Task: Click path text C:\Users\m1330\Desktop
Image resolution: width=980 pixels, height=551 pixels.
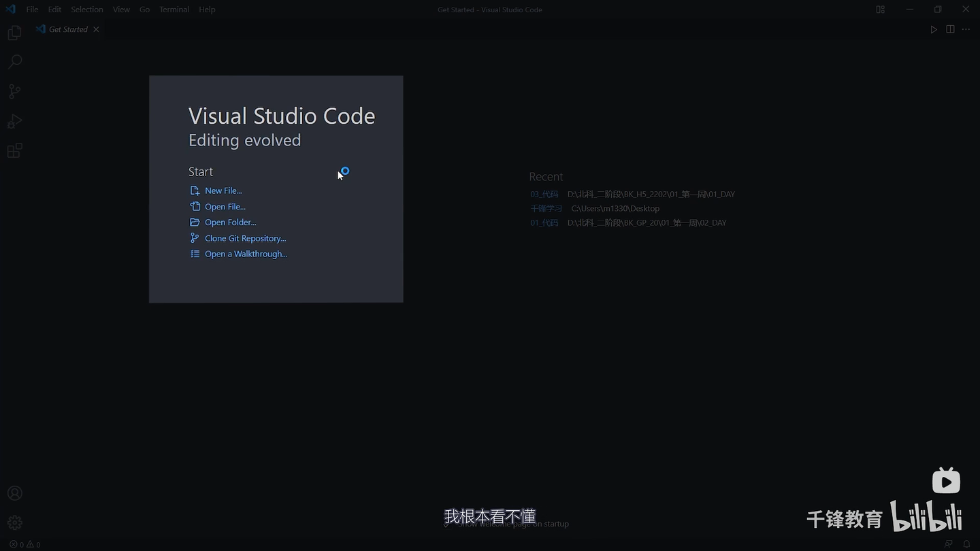Action: (x=615, y=208)
